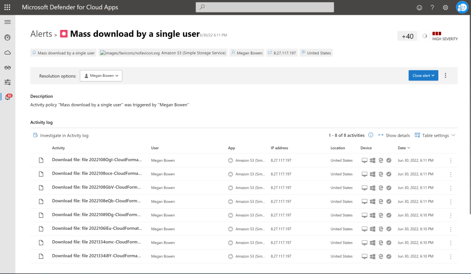Image resolution: width=471 pixels, height=274 pixels.
Task: Open the Dashboard gauge icon in sidebar
Action: (7, 37)
